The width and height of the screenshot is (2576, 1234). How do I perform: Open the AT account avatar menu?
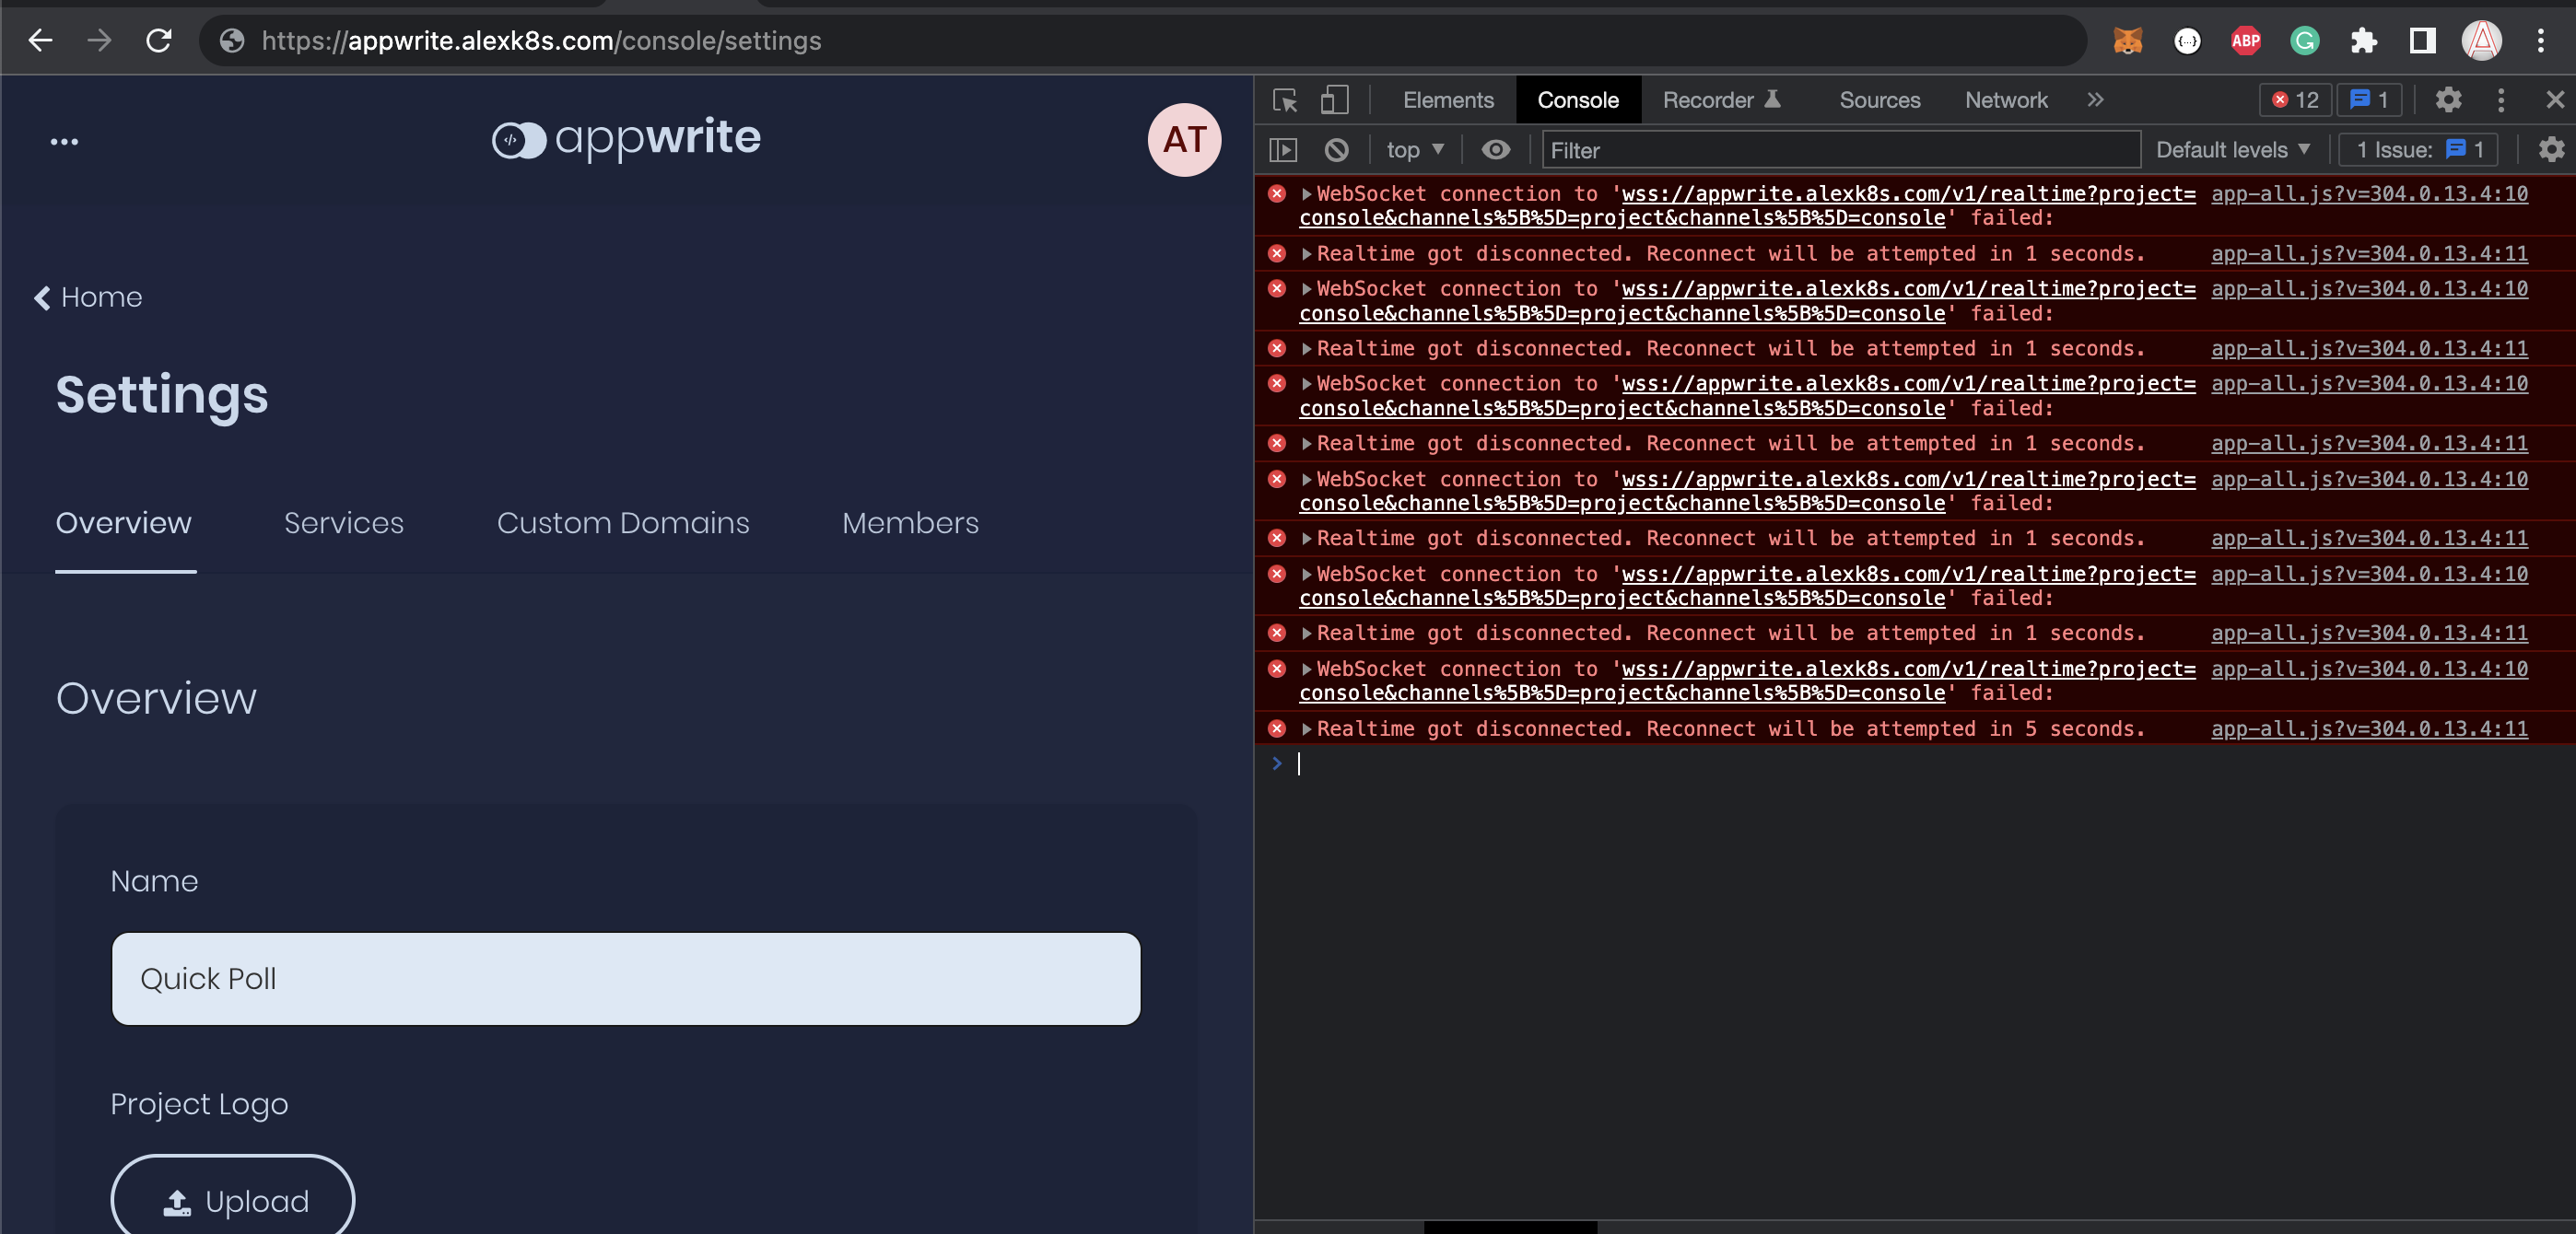click(x=1184, y=140)
